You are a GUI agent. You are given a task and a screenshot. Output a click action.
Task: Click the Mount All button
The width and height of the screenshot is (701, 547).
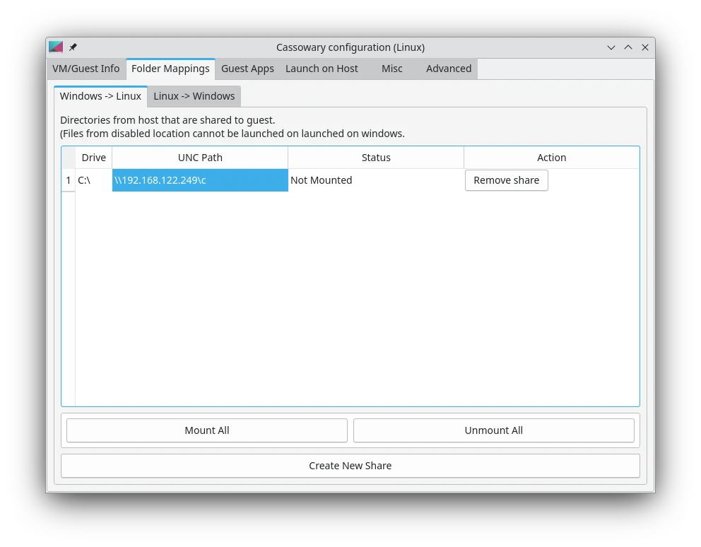(207, 430)
